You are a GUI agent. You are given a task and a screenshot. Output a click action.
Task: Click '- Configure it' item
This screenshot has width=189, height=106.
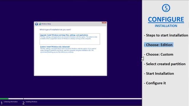pos(155,83)
